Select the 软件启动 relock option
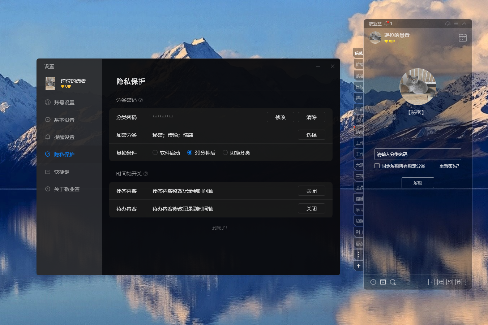This screenshot has width=488, height=325. [155, 153]
